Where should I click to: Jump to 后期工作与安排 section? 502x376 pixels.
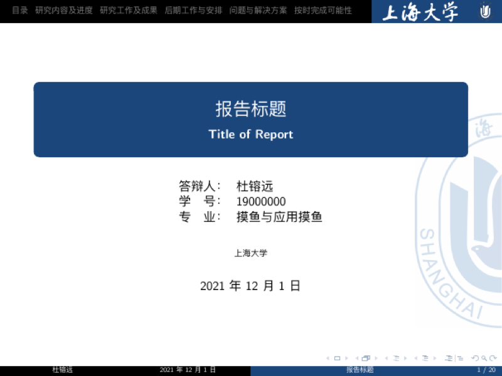click(x=193, y=11)
